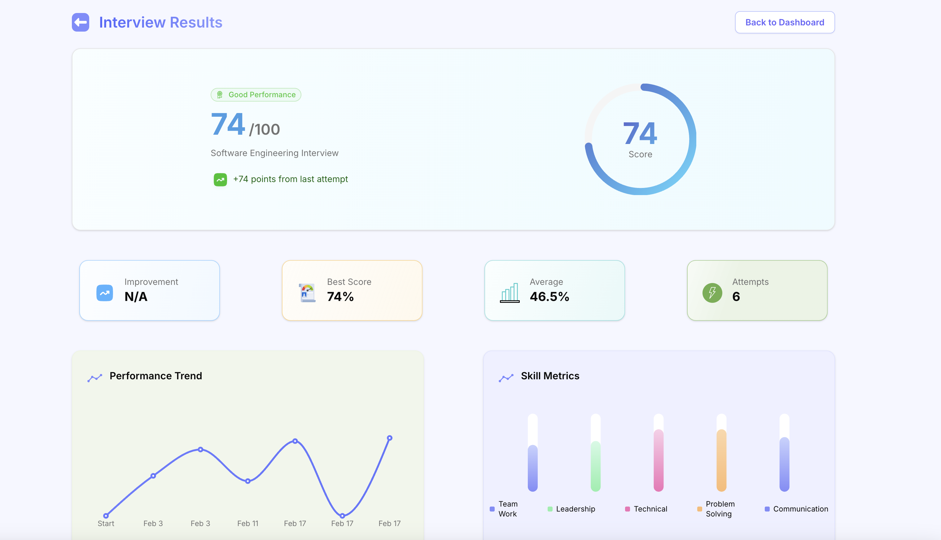Click the back arrow icon
This screenshot has width=941, height=540.
click(81, 22)
